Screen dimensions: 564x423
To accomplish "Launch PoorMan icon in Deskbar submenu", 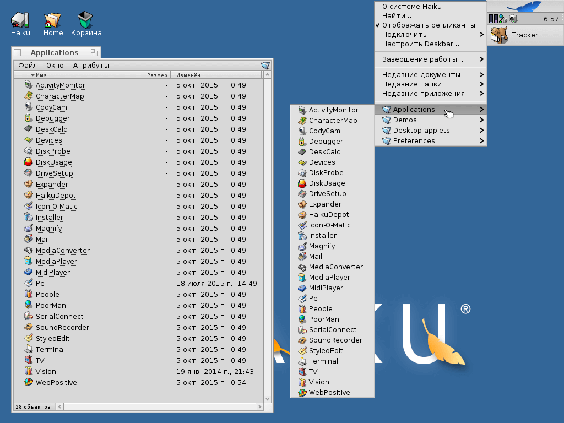I will pos(302,319).
